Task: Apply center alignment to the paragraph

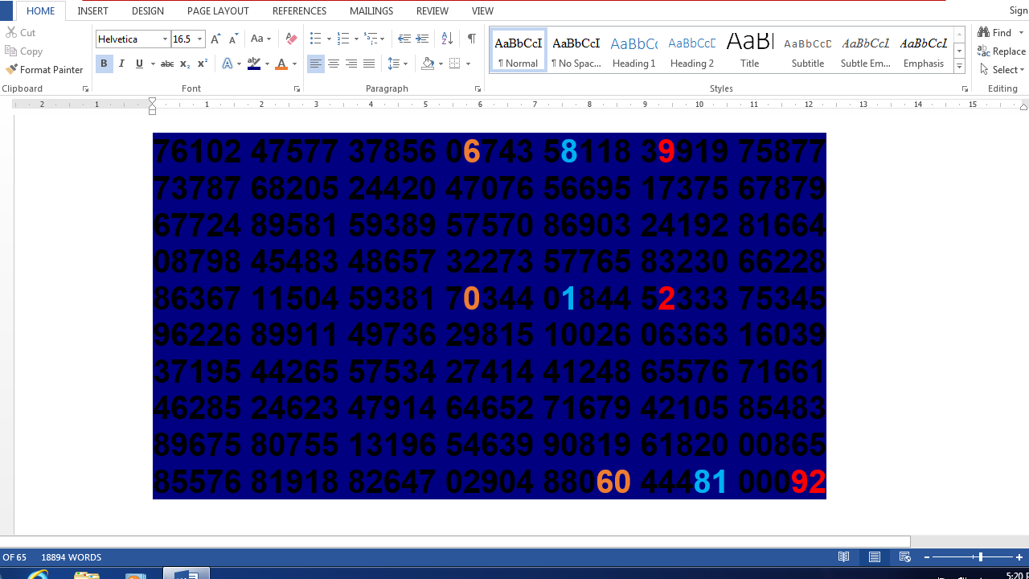Action: pos(334,64)
